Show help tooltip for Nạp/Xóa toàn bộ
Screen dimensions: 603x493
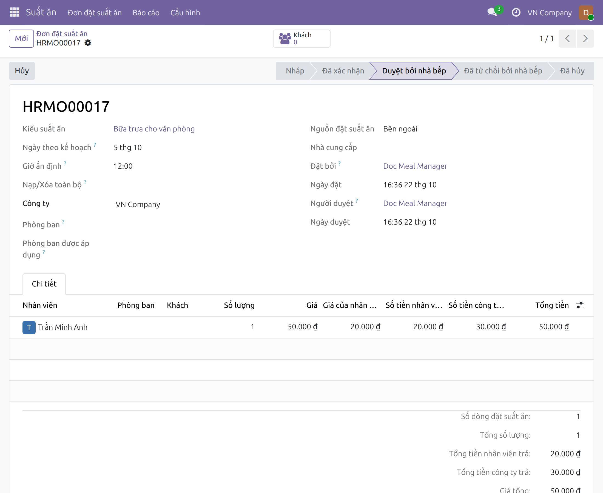85,182
